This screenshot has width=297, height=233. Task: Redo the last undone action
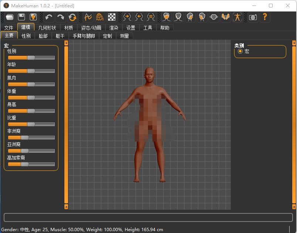pyautogui.click(x=61, y=17)
